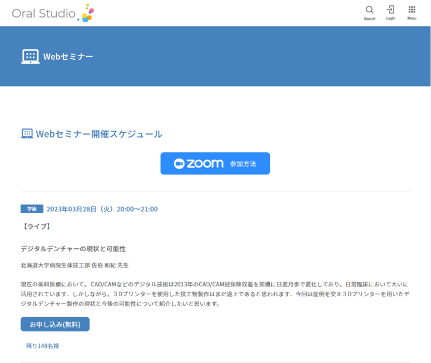The width and height of the screenshot is (431, 363).
Task: Click the Webセミナー banner title
Action: (x=68, y=56)
